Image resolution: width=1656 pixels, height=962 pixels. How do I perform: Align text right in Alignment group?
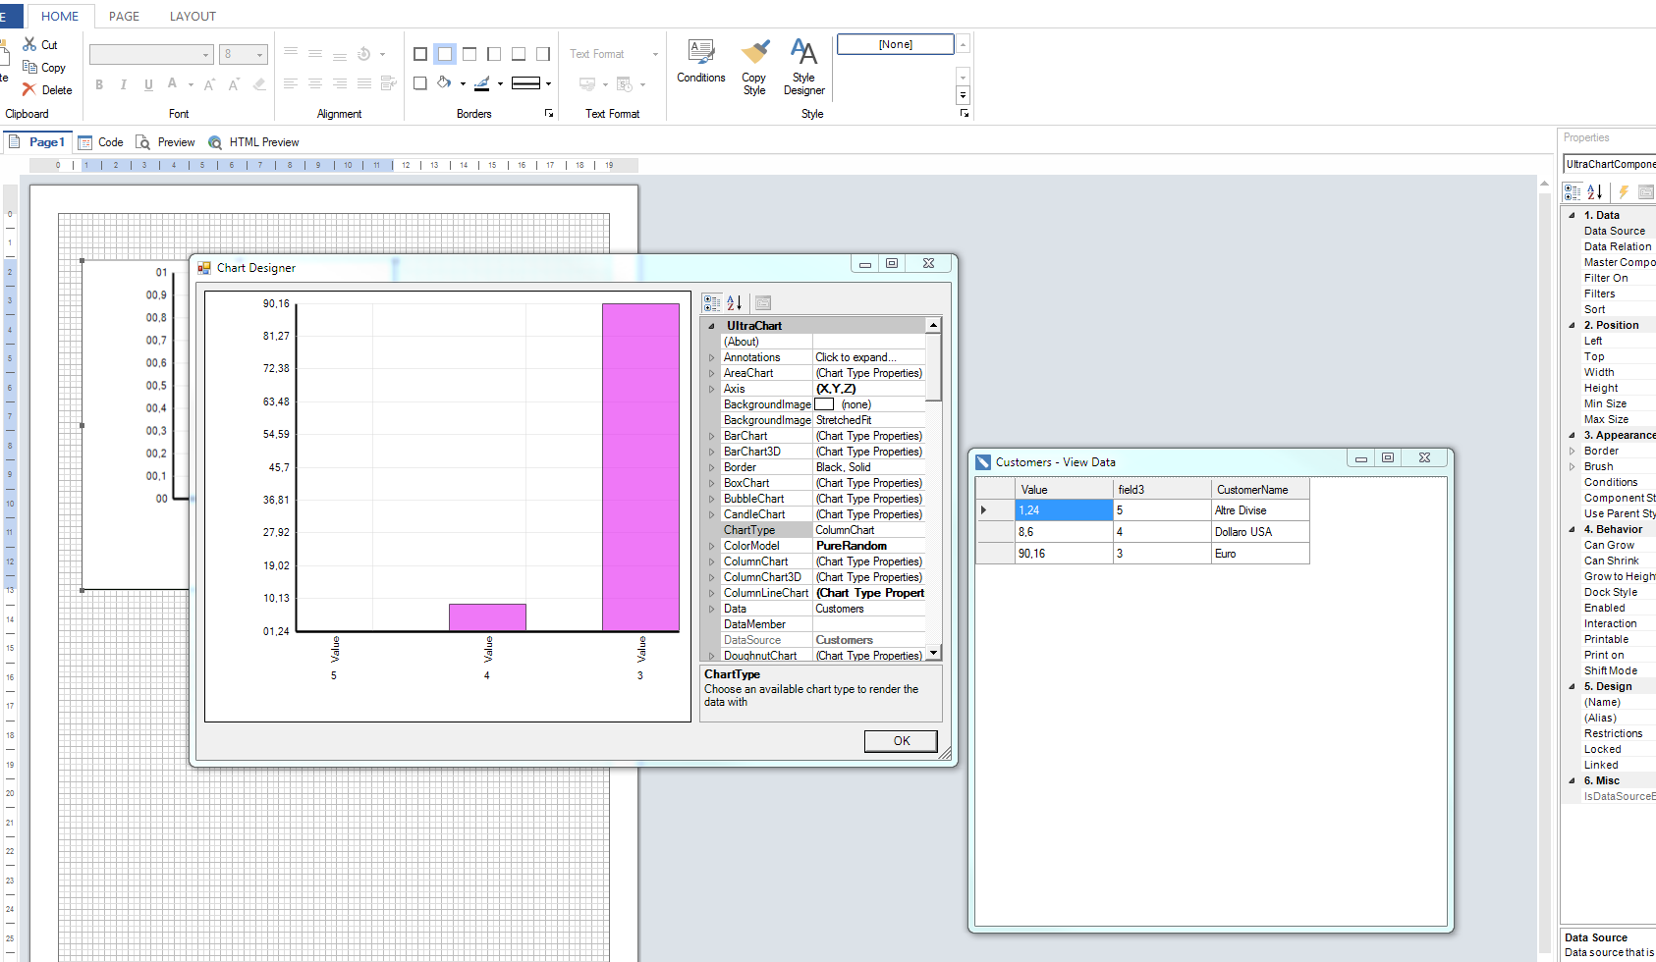coord(340,84)
